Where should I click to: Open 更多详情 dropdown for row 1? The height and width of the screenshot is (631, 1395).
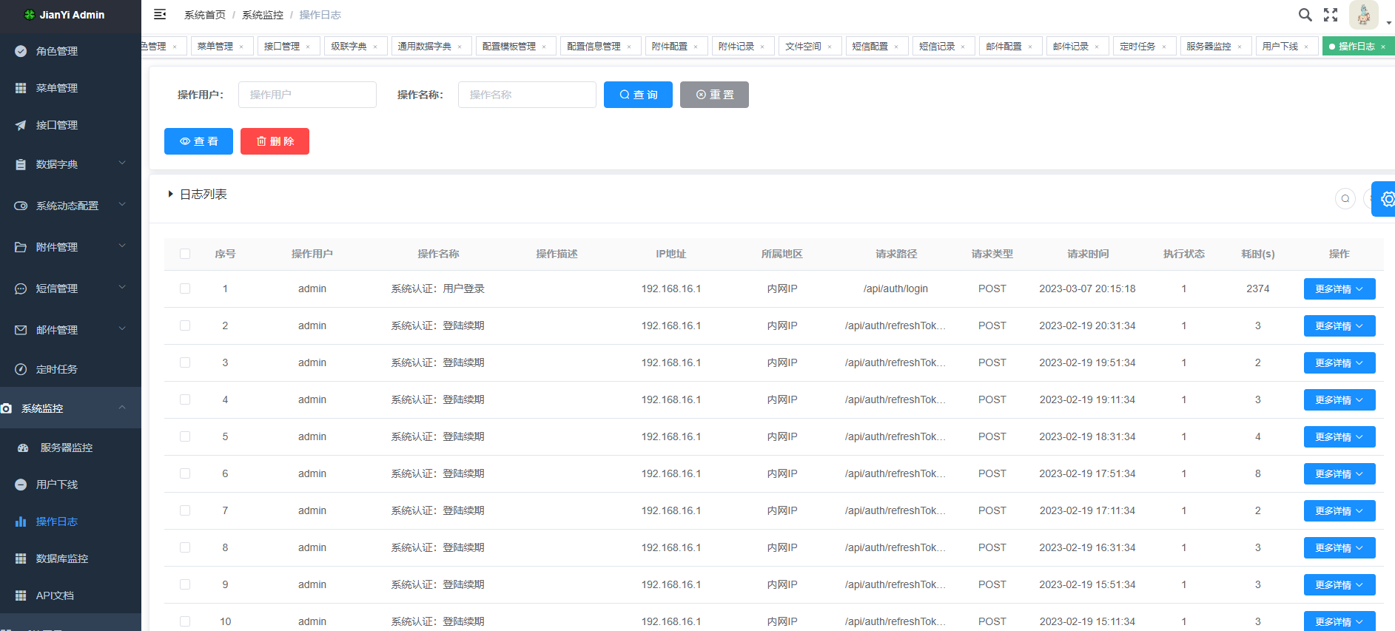click(x=1339, y=289)
